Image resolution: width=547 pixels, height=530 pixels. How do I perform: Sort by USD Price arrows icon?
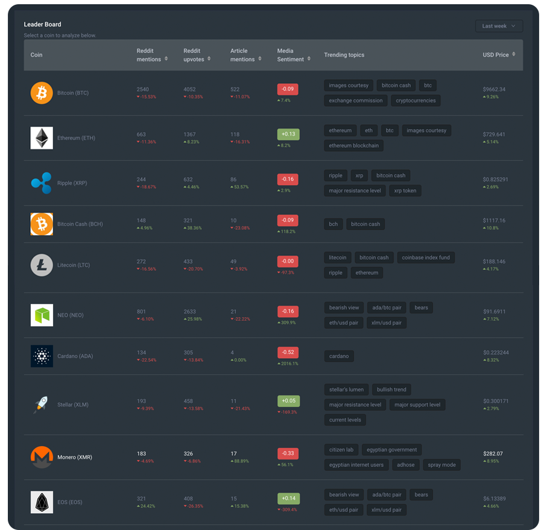[x=513, y=54]
